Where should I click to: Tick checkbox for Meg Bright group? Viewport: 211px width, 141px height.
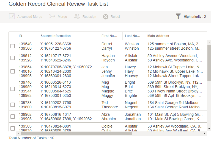pyautogui.click(x=13, y=89)
